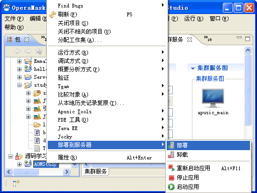The image size is (257, 193).
Task: Select 关闭项目(S) from context menu
Action: pos(108,23)
